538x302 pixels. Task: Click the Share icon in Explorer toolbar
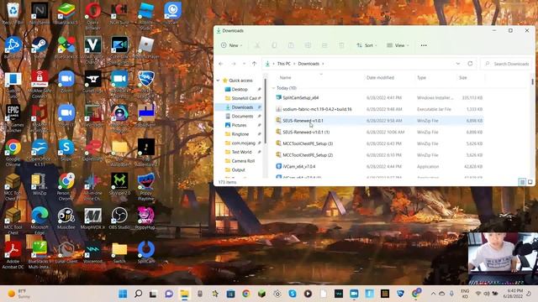point(324,45)
